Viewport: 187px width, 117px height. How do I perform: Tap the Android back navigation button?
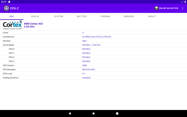[x=70, y=113]
